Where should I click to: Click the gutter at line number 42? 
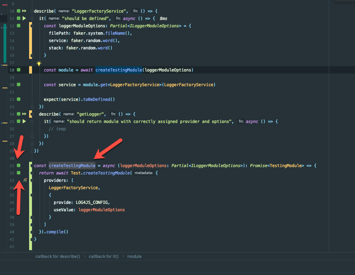[x=12, y=247]
